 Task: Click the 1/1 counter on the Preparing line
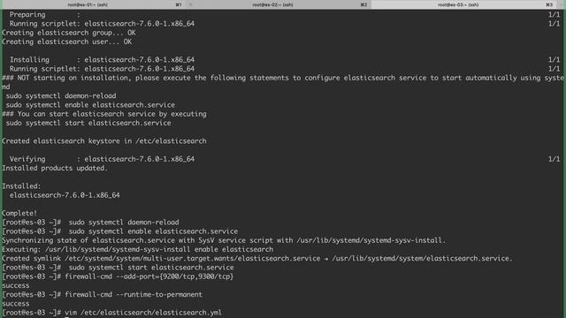554,14
